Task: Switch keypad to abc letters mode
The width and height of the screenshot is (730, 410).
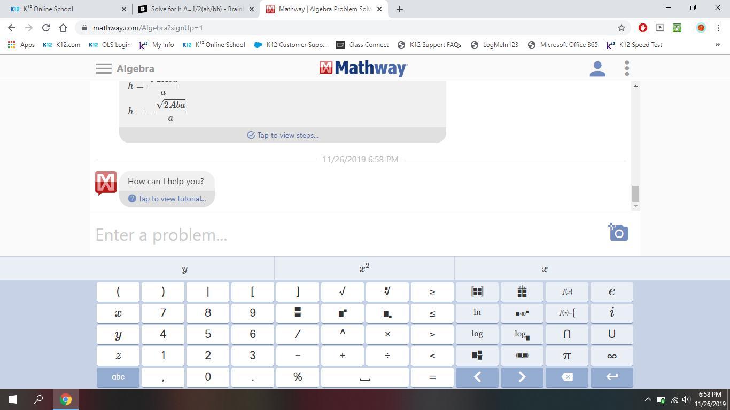Action: tap(118, 377)
